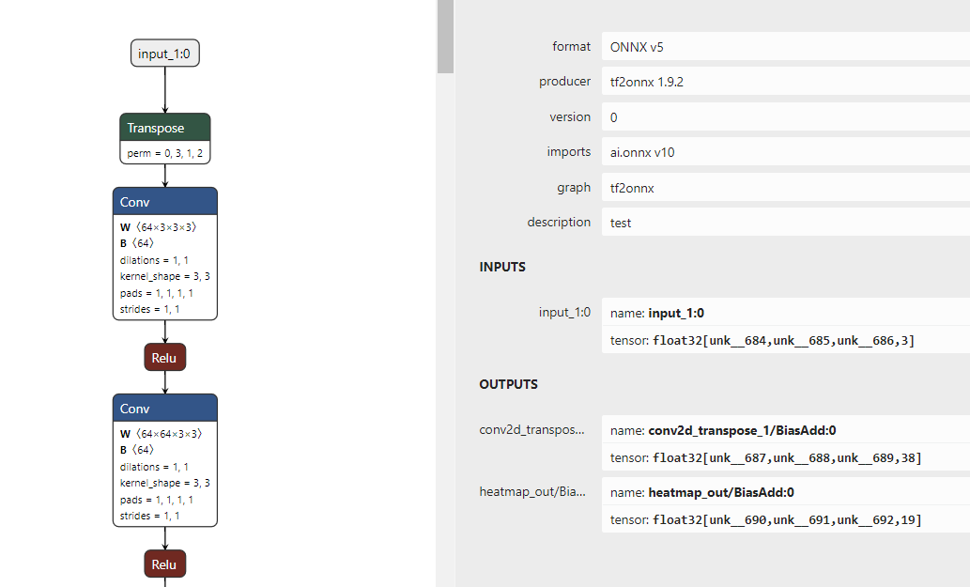Select the version field showing 0

click(x=785, y=117)
